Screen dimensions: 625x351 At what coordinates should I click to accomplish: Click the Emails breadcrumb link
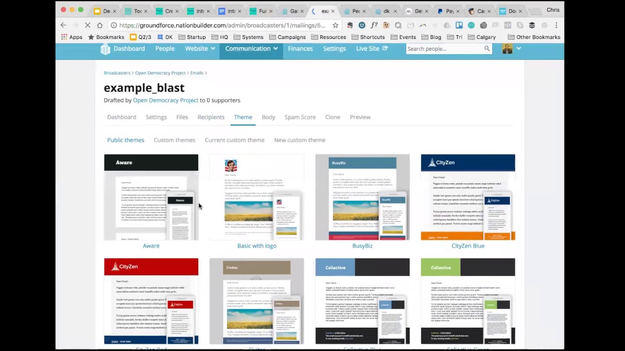click(x=197, y=73)
